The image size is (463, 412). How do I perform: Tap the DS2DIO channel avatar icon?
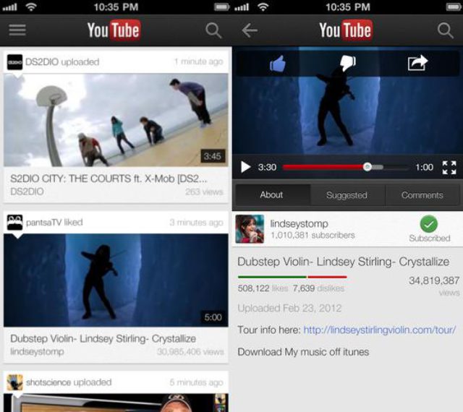[x=14, y=62]
